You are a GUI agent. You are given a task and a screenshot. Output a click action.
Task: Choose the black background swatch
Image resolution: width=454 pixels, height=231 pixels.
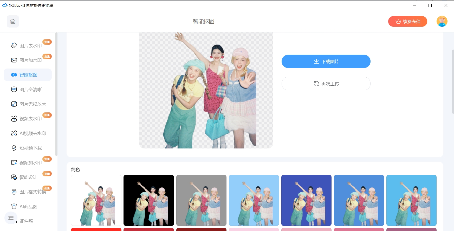(149, 200)
